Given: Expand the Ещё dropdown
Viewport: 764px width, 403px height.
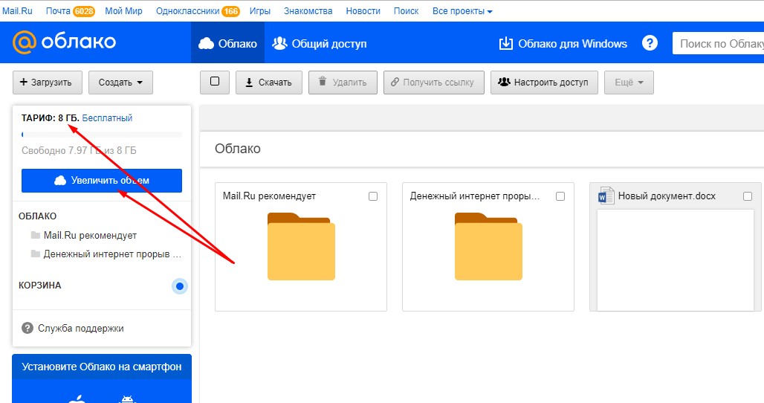Looking at the screenshot, I should click(x=629, y=83).
